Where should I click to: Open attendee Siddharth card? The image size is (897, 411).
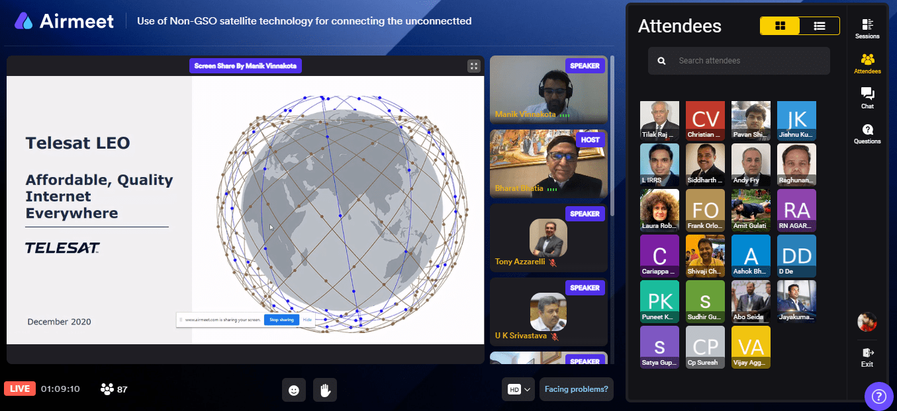click(705, 165)
